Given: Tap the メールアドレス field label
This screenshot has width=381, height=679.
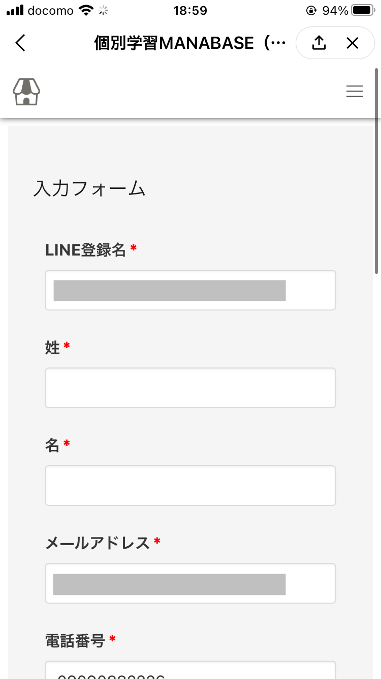Looking at the screenshot, I should pyautogui.click(x=98, y=543).
